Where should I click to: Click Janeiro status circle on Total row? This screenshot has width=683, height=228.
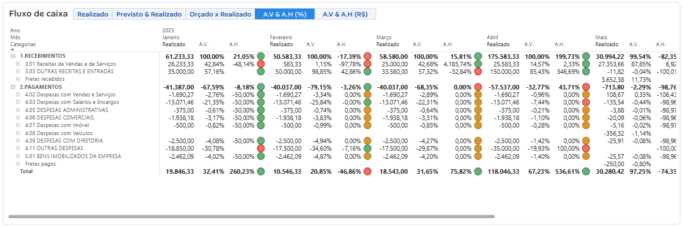pyautogui.click(x=261, y=171)
